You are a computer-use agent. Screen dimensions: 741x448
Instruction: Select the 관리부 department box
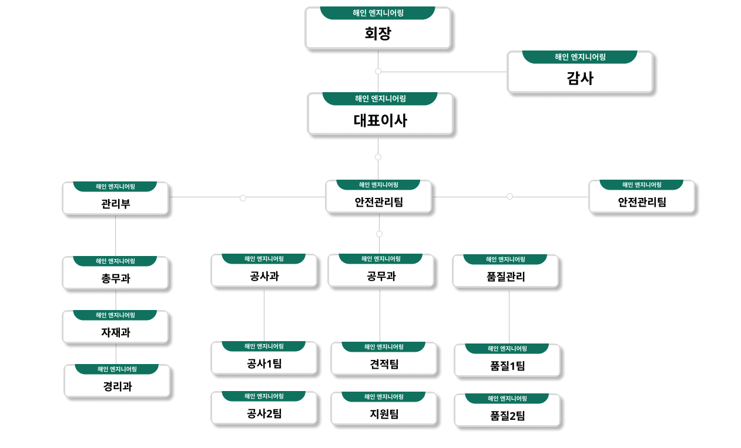(115, 198)
